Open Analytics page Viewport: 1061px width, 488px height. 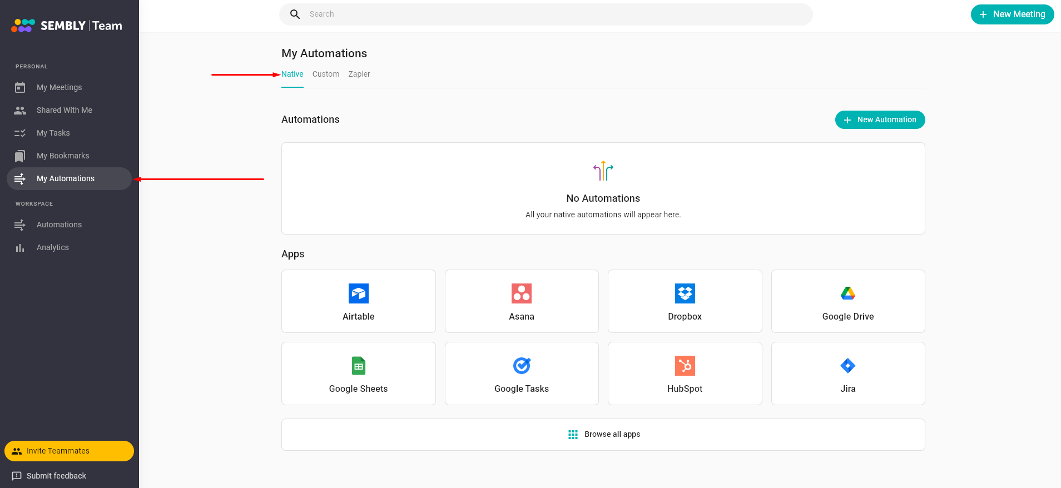tap(69, 247)
